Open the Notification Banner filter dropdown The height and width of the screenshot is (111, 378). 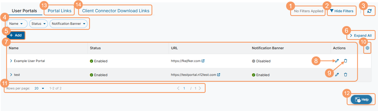click(x=69, y=24)
